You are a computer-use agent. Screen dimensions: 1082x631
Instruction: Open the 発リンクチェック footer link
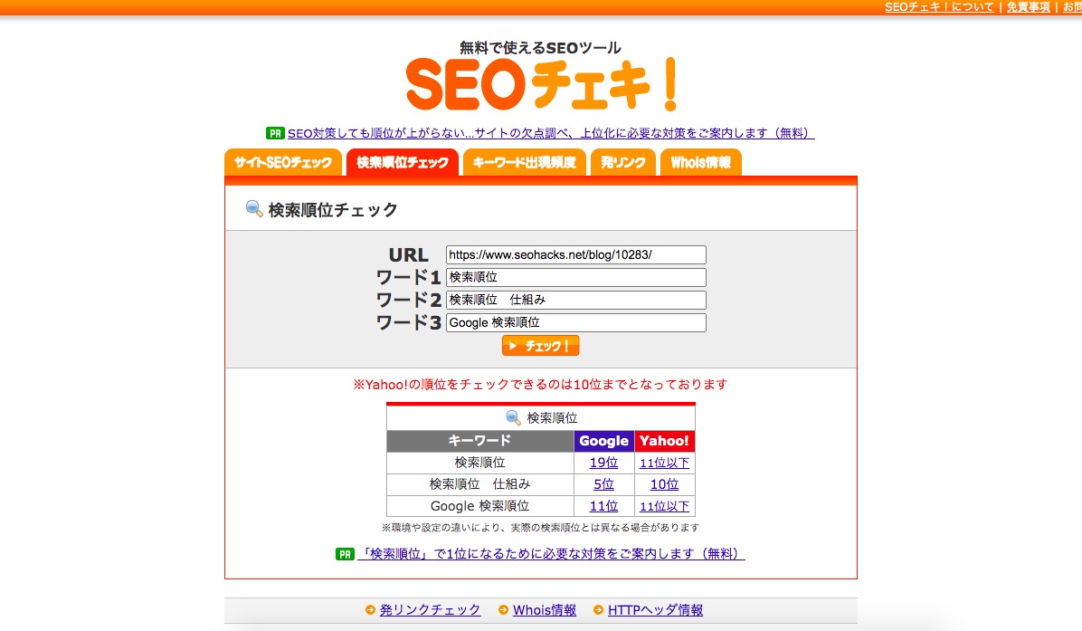coord(430,610)
